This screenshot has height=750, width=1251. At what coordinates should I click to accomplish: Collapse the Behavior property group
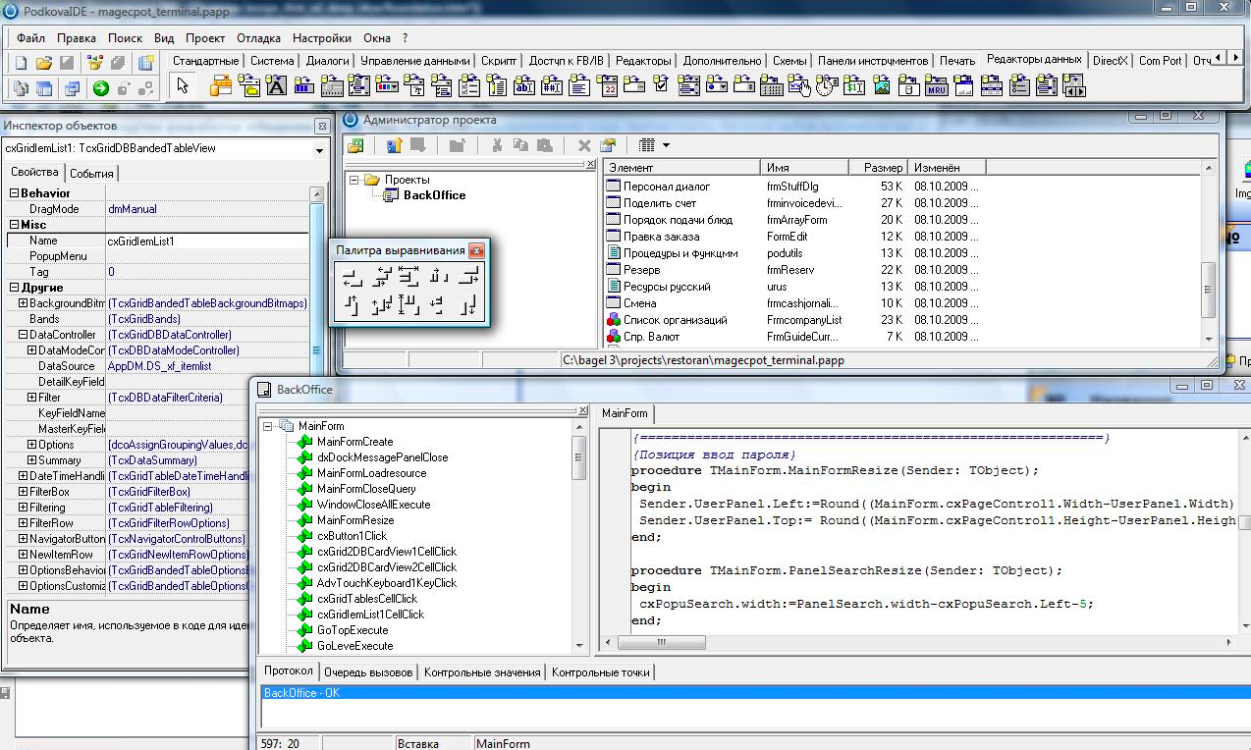point(15,193)
